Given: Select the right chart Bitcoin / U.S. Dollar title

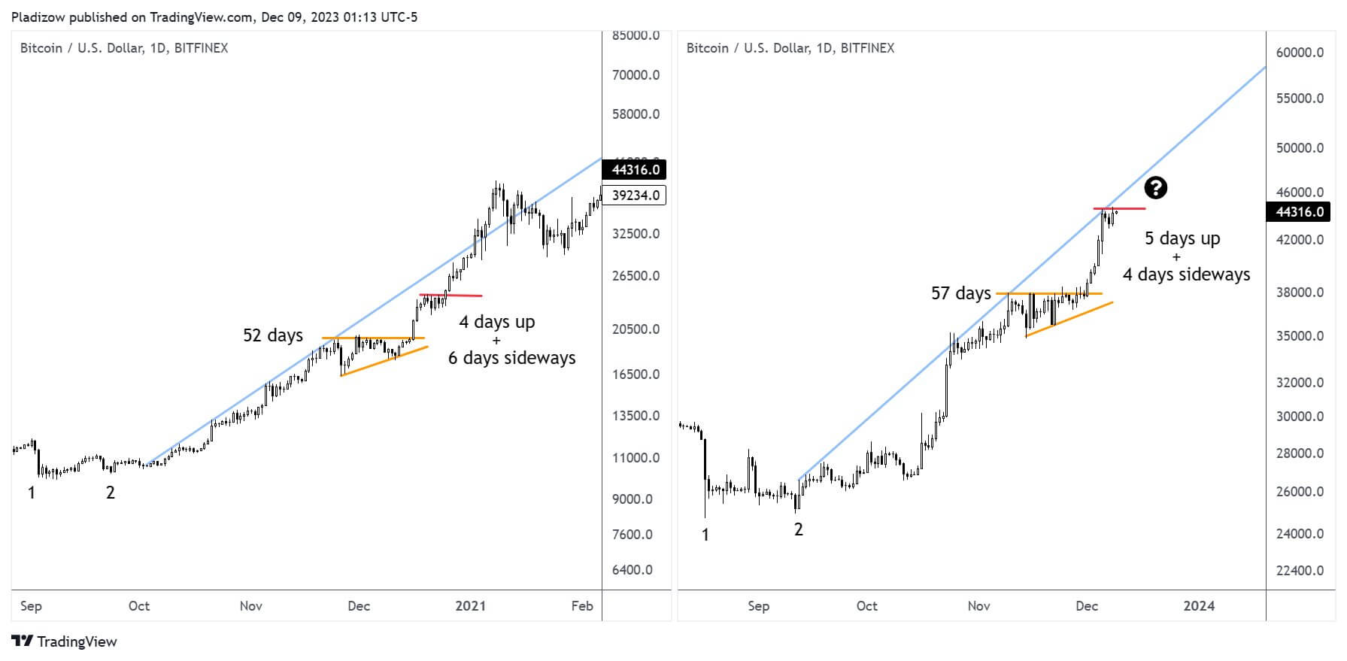Looking at the screenshot, I should click(790, 48).
